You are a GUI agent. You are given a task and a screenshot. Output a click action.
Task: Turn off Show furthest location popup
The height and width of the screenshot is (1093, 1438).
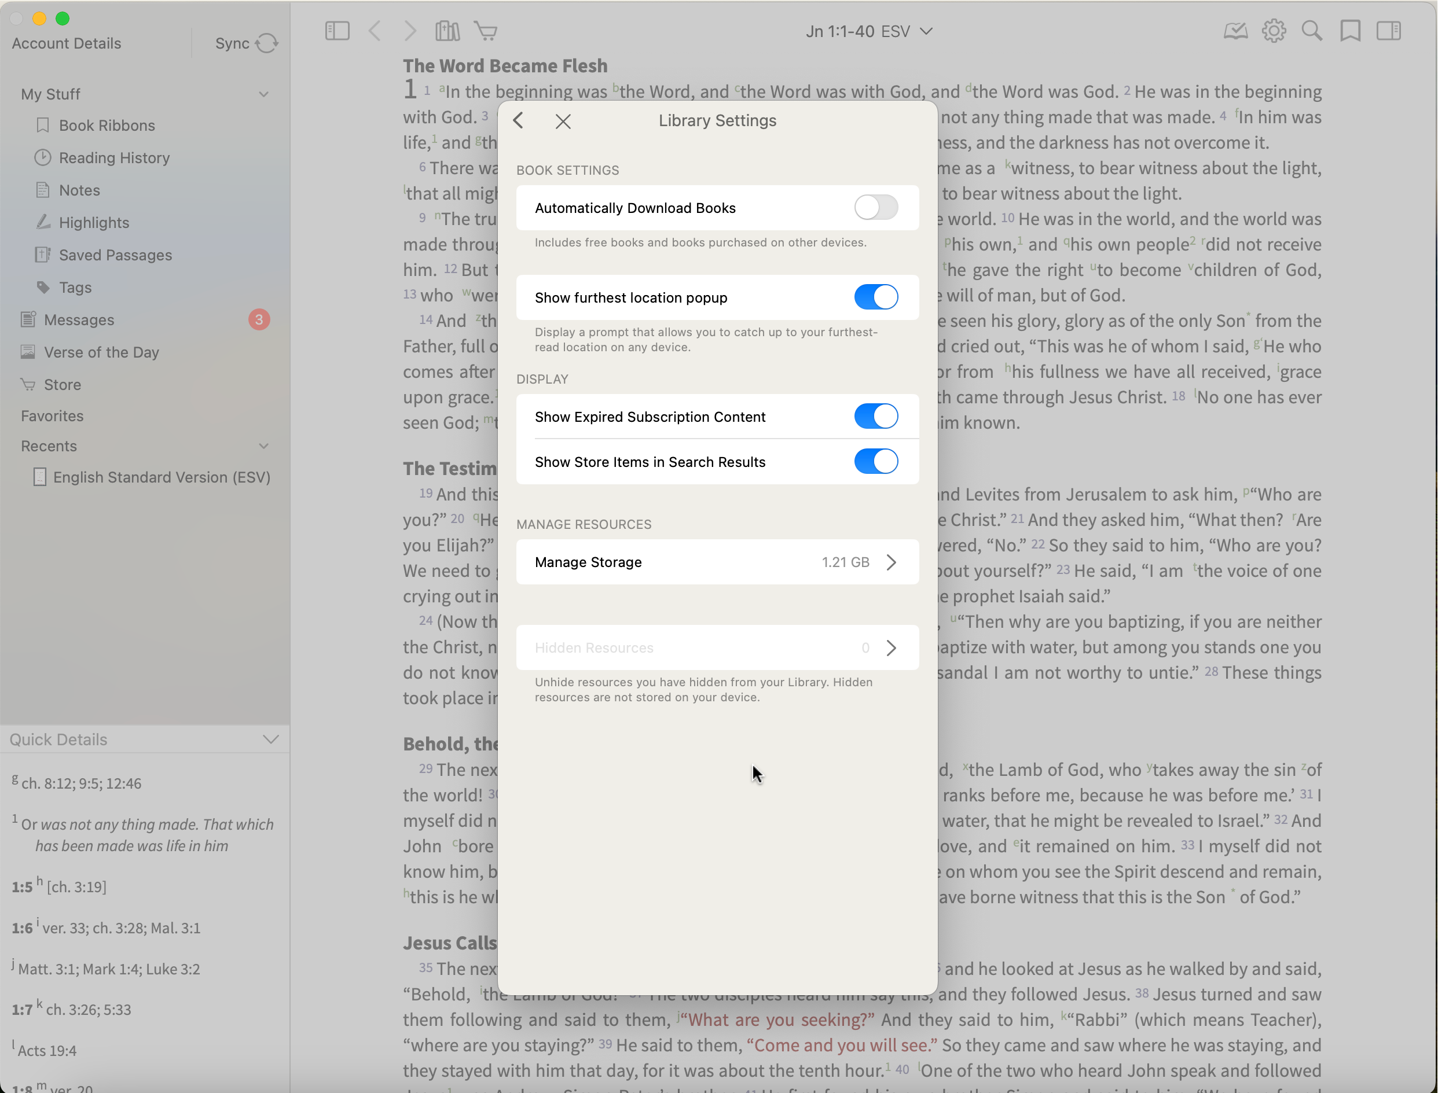pos(875,297)
